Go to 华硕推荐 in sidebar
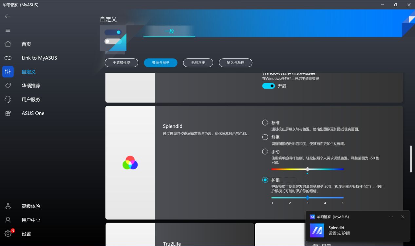 click(x=31, y=85)
